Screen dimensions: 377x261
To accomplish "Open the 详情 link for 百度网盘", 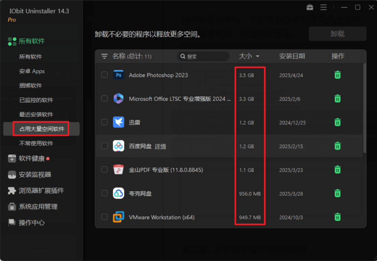I will click(160, 146).
